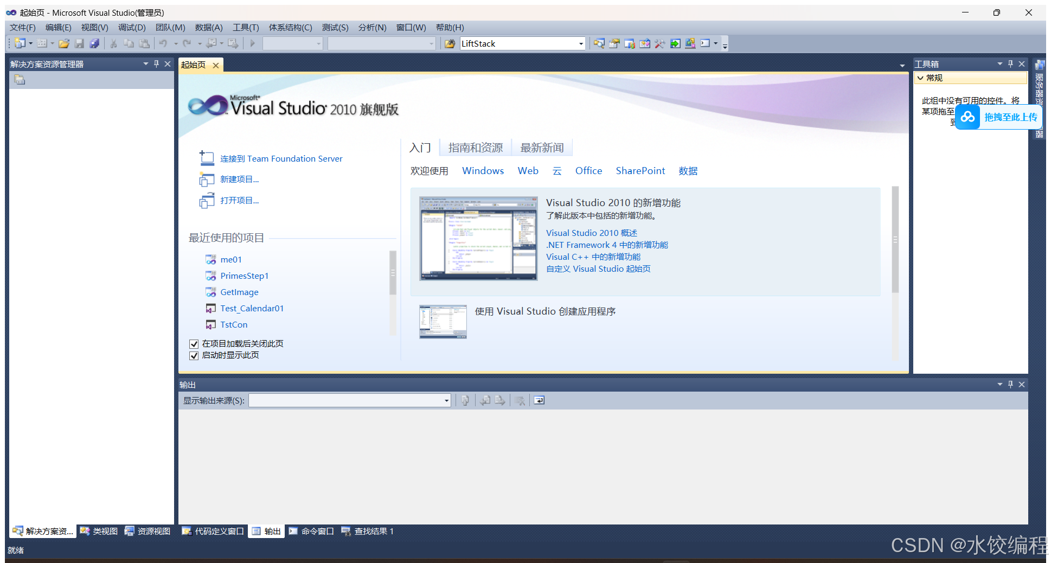Open Solution Explorer from the toolbar icon
Viewport: 1051px width, 563px height.
point(599,43)
